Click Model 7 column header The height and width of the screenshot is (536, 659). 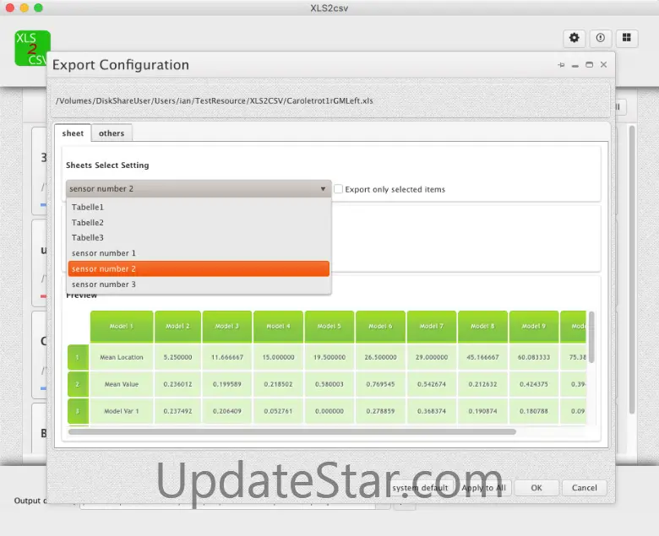tap(432, 326)
